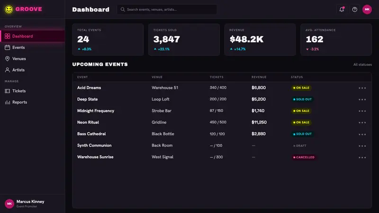Click the Midnight Frequency event name

point(96,111)
